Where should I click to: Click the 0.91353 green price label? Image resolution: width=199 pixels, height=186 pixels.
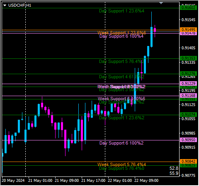[x=188, y=58]
